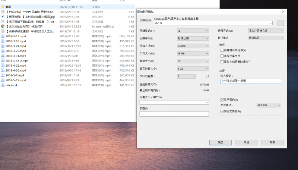Screen dimensions: 298x170
Task: Toggle the 加密文件名 checkbox
Action: [222, 111]
